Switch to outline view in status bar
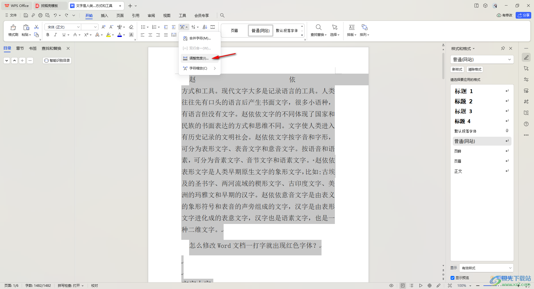The image size is (534, 289). pos(412,286)
